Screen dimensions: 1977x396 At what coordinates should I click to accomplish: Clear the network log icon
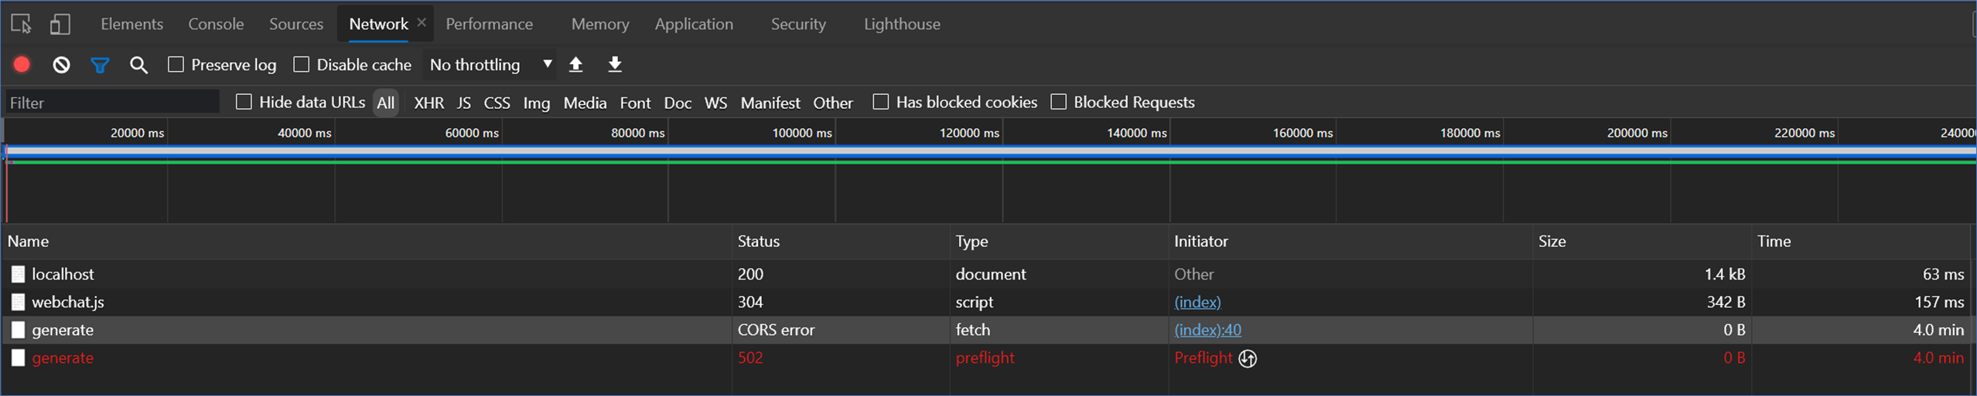tap(61, 65)
